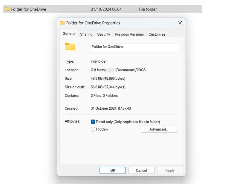Click the greyed-out Apply button
This screenshot has height=184, width=239.
(x=170, y=171)
